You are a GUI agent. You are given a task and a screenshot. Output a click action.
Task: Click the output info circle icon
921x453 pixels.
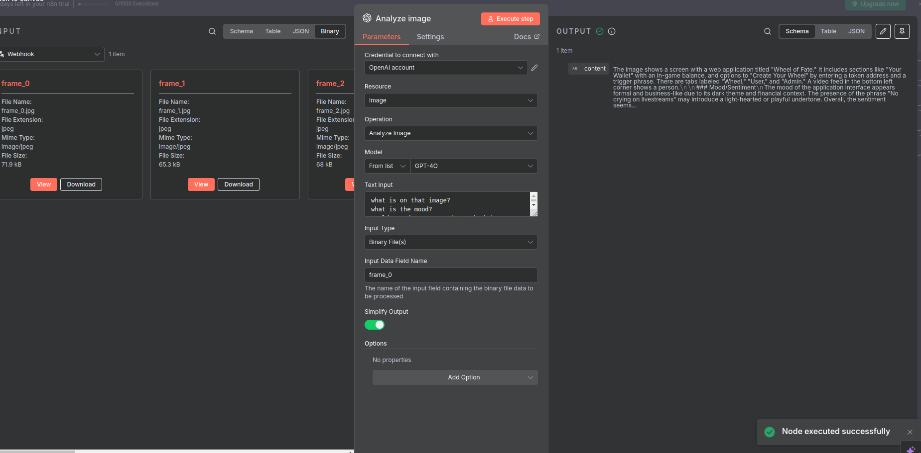[612, 31]
